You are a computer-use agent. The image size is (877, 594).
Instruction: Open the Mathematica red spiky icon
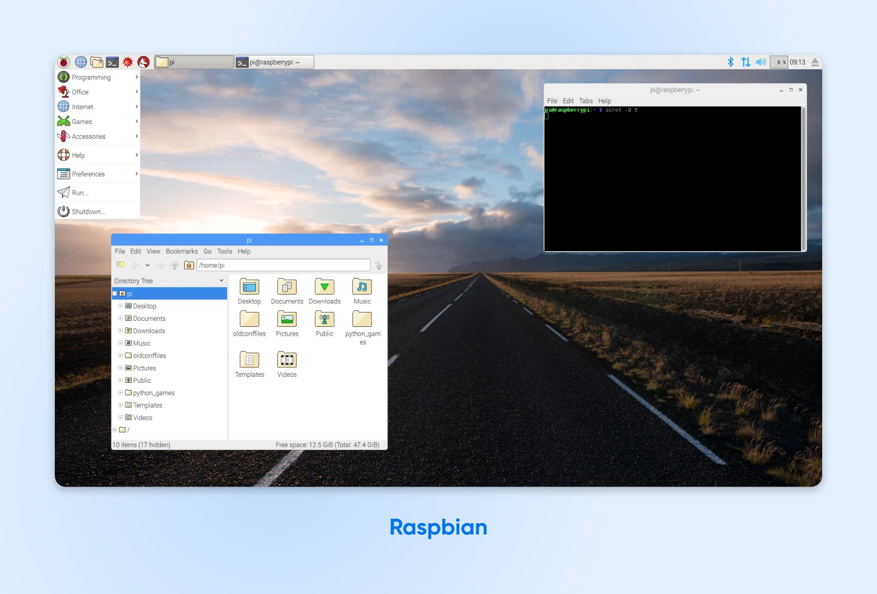click(128, 62)
